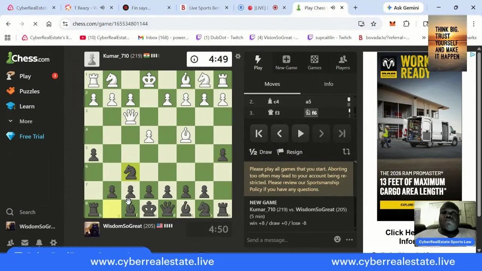This screenshot has width=482, height=271.
Task: Click Kumar_710 opponent username
Action: click(116, 56)
